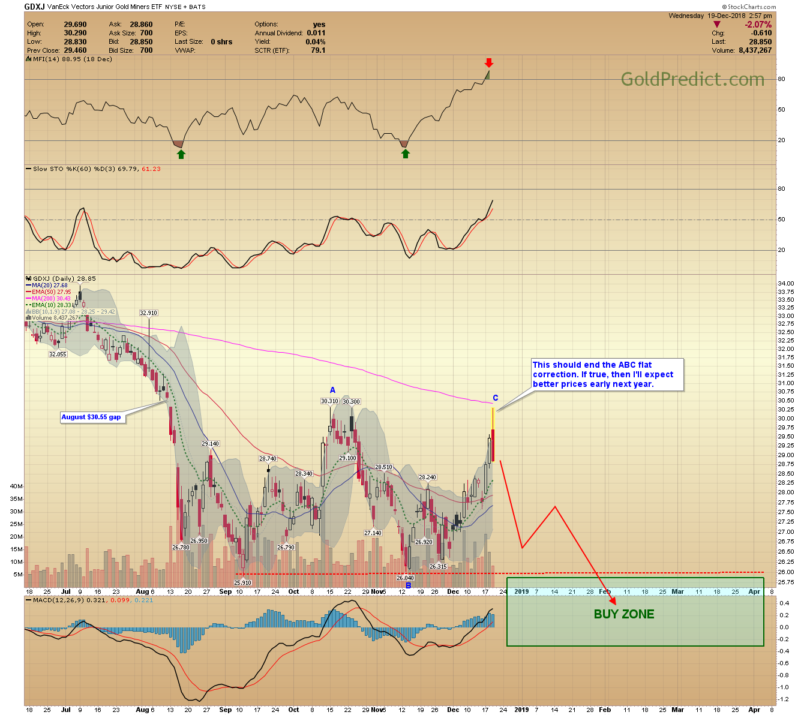804x715 pixels.
Task: Select the SCTR (ETF) value 79.1
Action: tap(318, 50)
